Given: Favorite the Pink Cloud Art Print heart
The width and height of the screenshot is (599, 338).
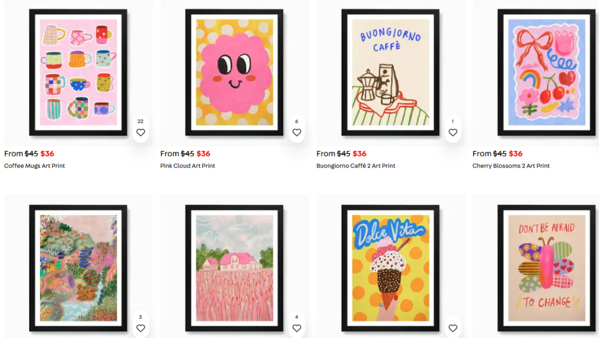Looking at the screenshot, I should coord(297,132).
